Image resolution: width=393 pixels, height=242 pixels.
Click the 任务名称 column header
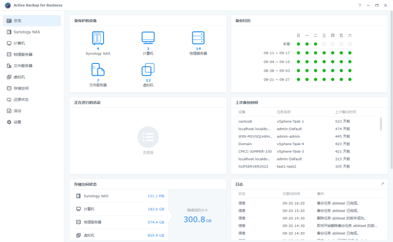pyautogui.click(x=284, y=112)
